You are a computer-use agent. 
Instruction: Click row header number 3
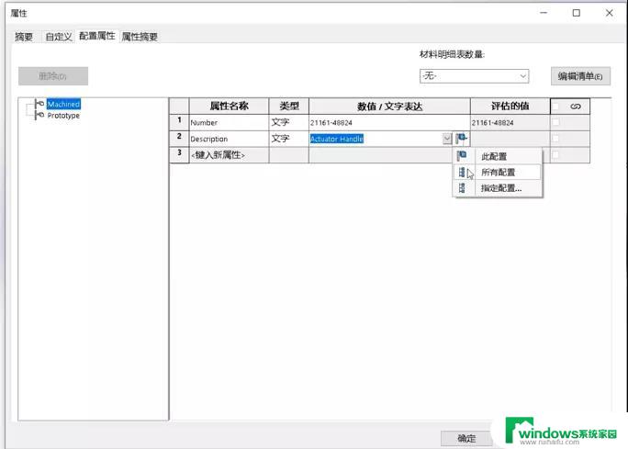click(x=179, y=155)
